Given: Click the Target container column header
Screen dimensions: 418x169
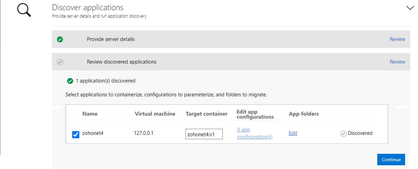Looking at the screenshot, I should (206, 114).
